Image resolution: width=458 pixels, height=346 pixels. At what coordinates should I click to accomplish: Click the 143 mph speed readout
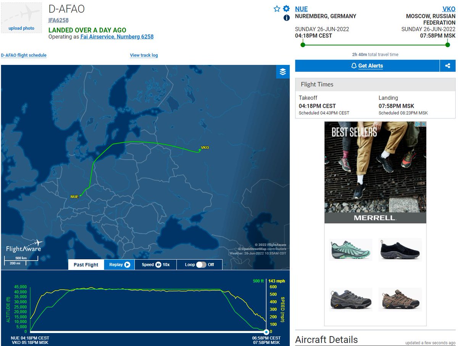(277, 281)
